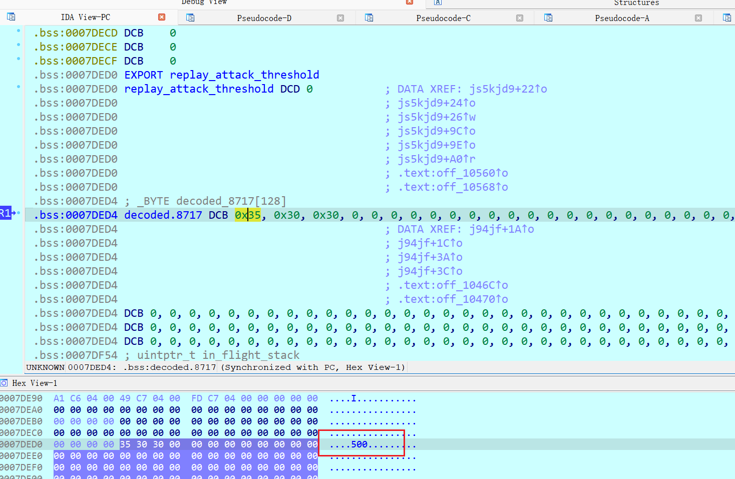Click UNKNOWN in the view status line
The image size is (735, 479).
45,367
